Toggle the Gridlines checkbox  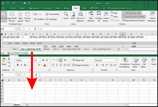click(35, 19)
